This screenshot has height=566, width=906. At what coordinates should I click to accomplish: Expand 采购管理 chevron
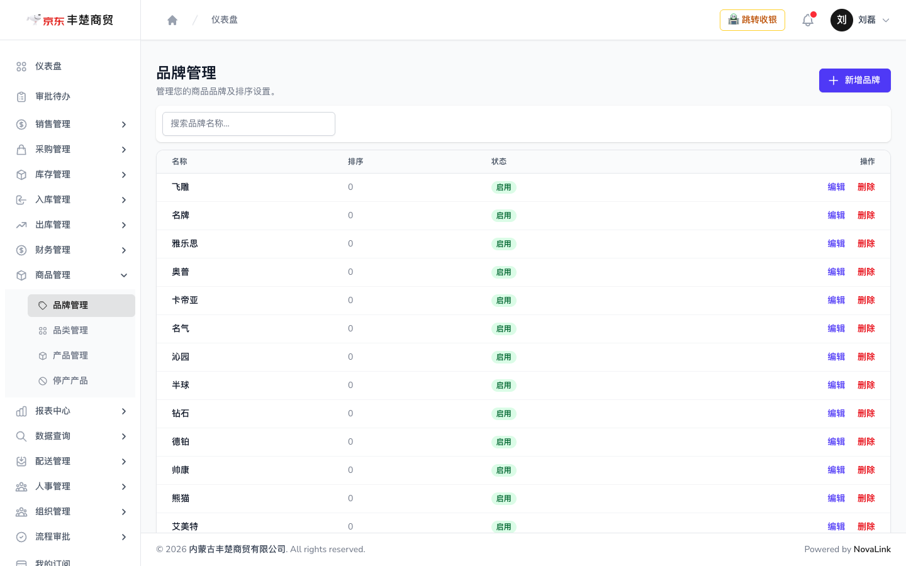124,150
